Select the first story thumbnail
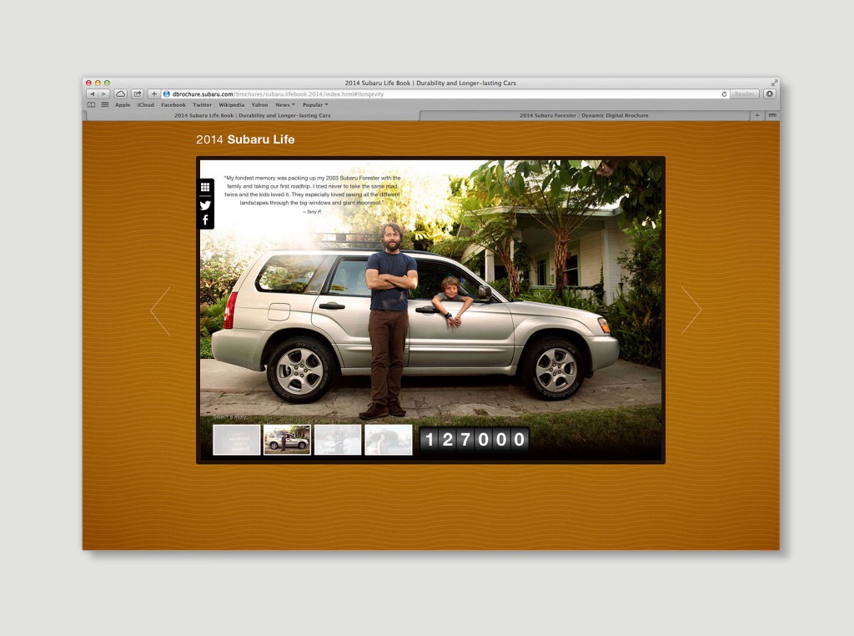Image resolution: width=854 pixels, height=636 pixels. (x=236, y=440)
